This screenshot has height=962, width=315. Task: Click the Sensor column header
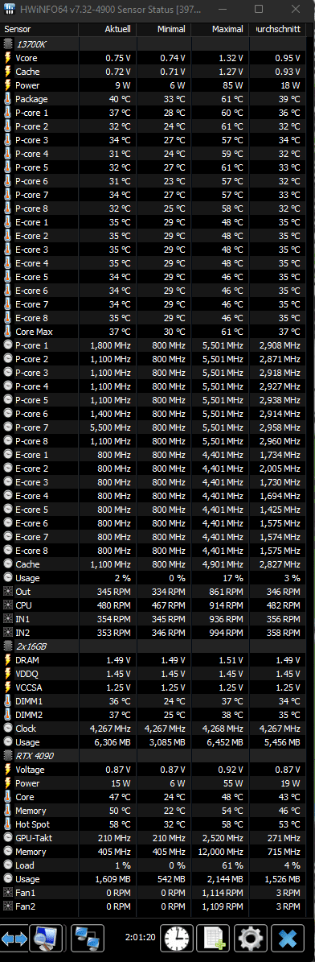click(x=40, y=29)
